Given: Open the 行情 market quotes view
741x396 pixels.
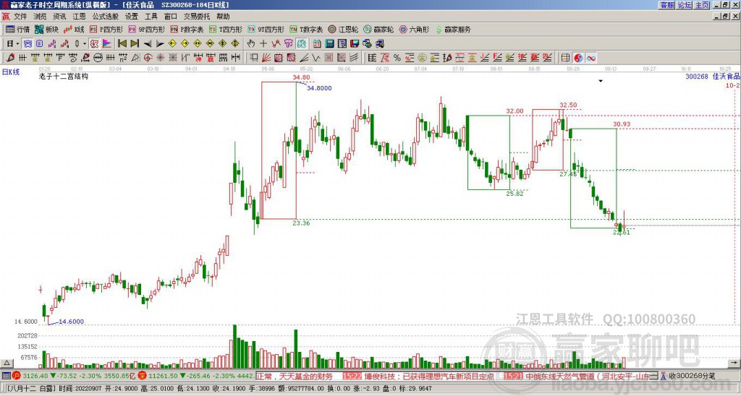Looking at the screenshot, I should [x=17, y=29].
